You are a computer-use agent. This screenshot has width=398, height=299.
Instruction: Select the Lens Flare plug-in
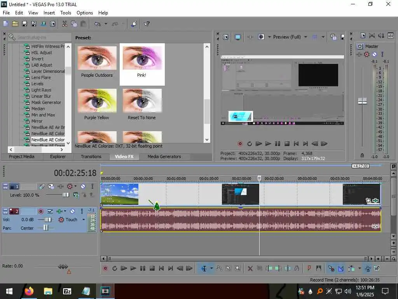(x=41, y=77)
